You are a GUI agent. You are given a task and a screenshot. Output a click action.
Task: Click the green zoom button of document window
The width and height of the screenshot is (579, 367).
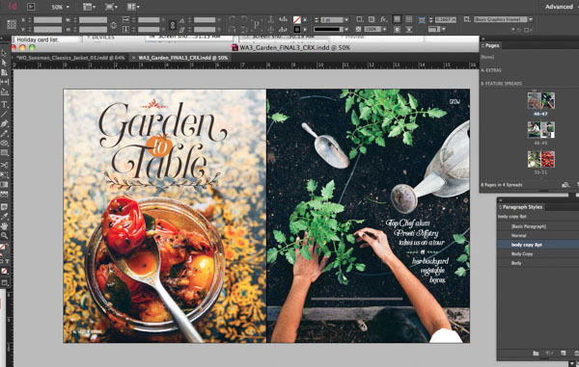pos(32,47)
